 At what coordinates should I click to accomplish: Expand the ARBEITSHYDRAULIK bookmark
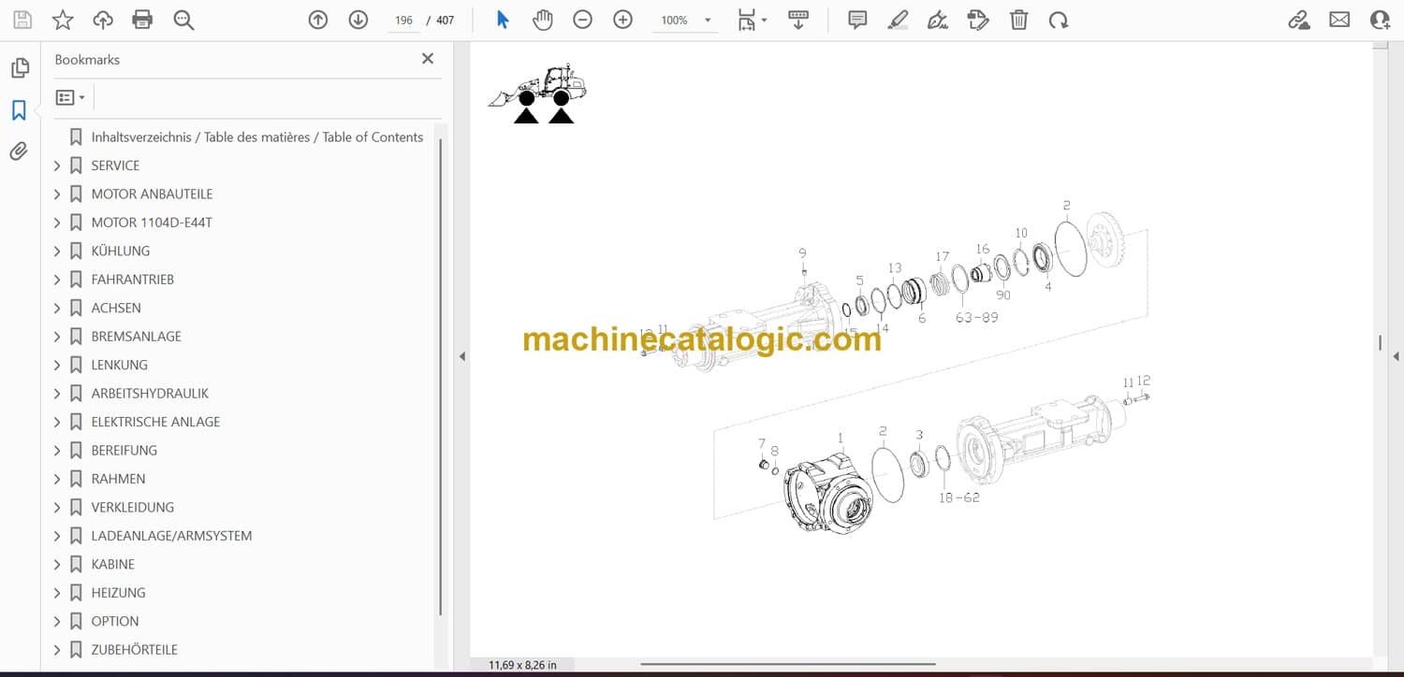[57, 394]
